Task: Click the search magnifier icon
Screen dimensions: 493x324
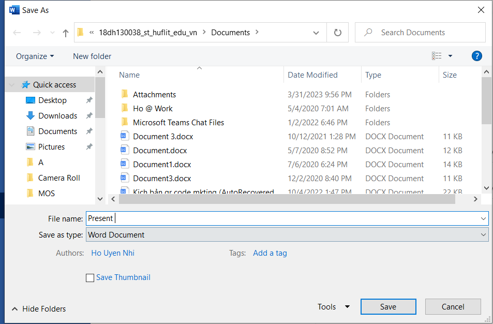Action: [368, 32]
